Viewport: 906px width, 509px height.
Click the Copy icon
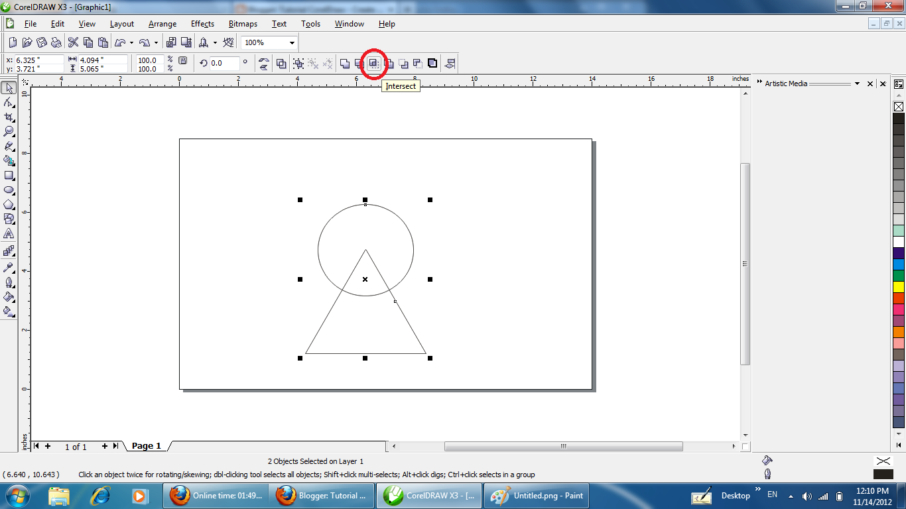[x=88, y=42]
